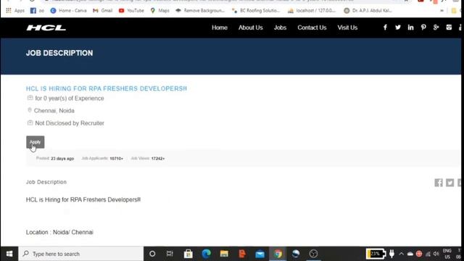Open Gmail bookmark

(x=103, y=11)
